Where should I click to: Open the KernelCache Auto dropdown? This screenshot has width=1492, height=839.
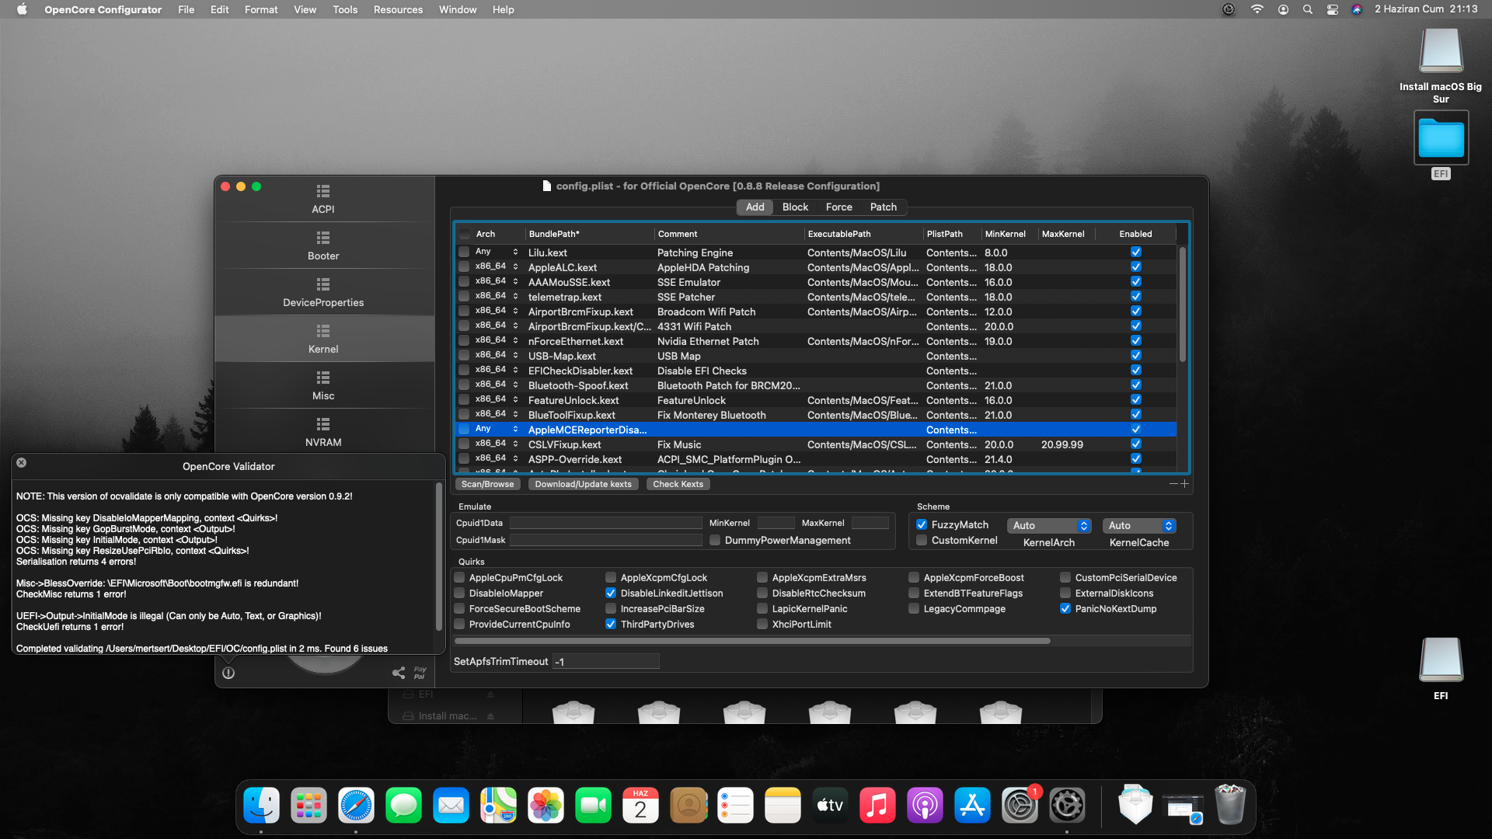click(x=1138, y=526)
